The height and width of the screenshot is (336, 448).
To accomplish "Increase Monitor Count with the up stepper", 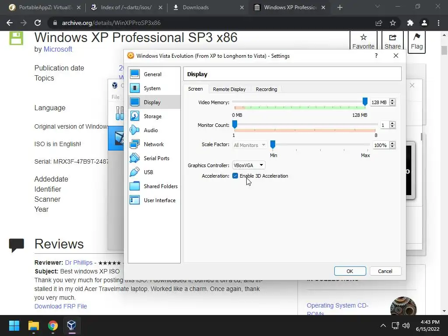I will pyautogui.click(x=392, y=123).
